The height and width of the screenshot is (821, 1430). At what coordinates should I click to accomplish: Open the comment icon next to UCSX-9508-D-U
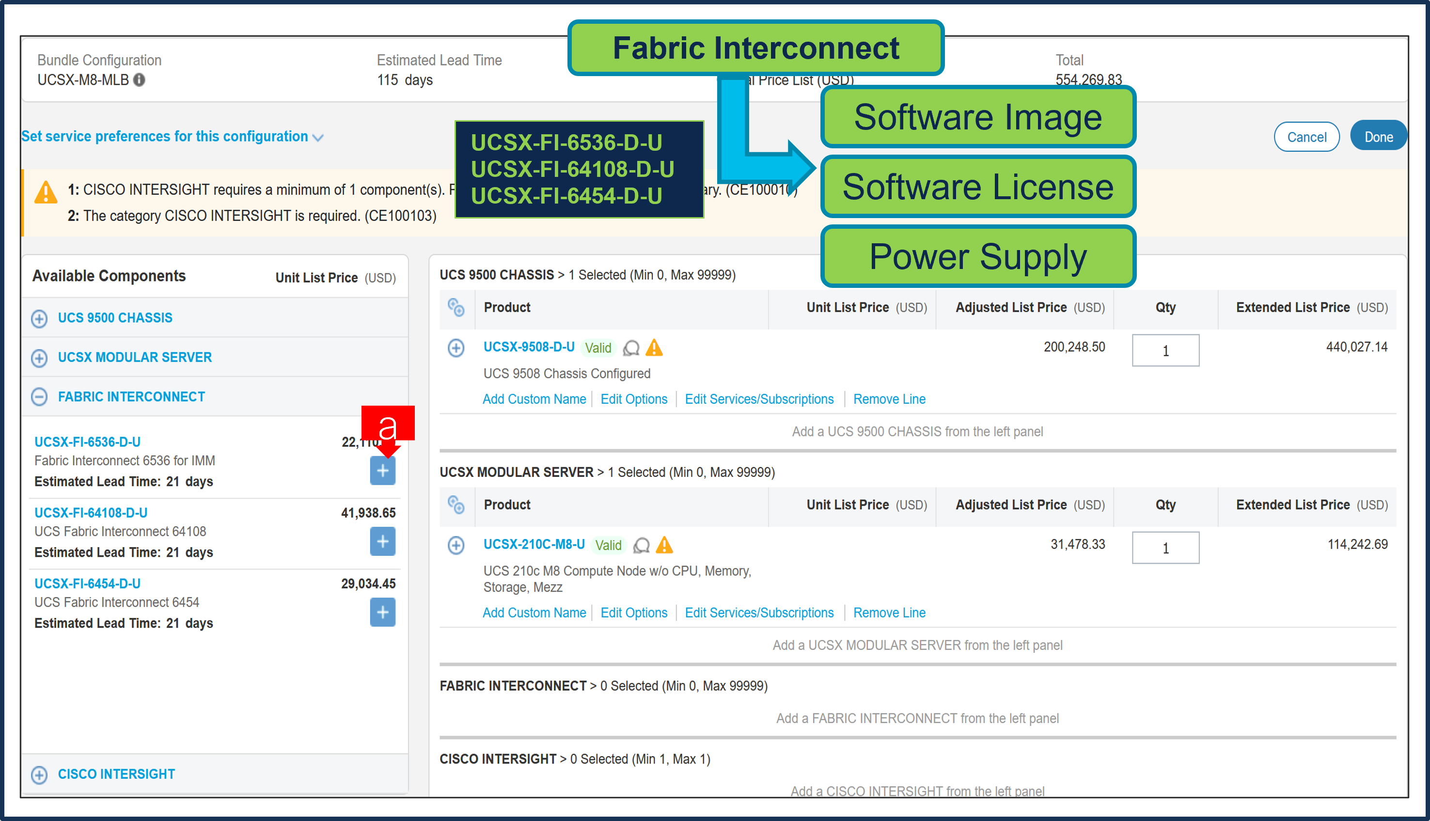(x=631, y=348)
